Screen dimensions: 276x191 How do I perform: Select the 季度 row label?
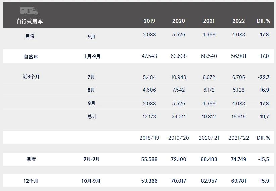(x=31, y=159)
